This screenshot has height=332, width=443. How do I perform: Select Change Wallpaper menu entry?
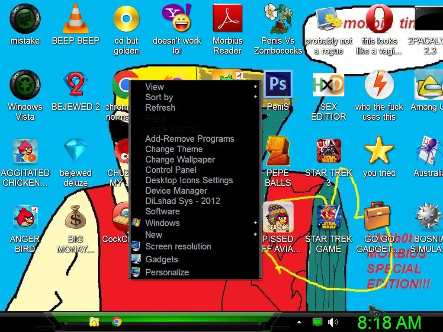point(195,160)
